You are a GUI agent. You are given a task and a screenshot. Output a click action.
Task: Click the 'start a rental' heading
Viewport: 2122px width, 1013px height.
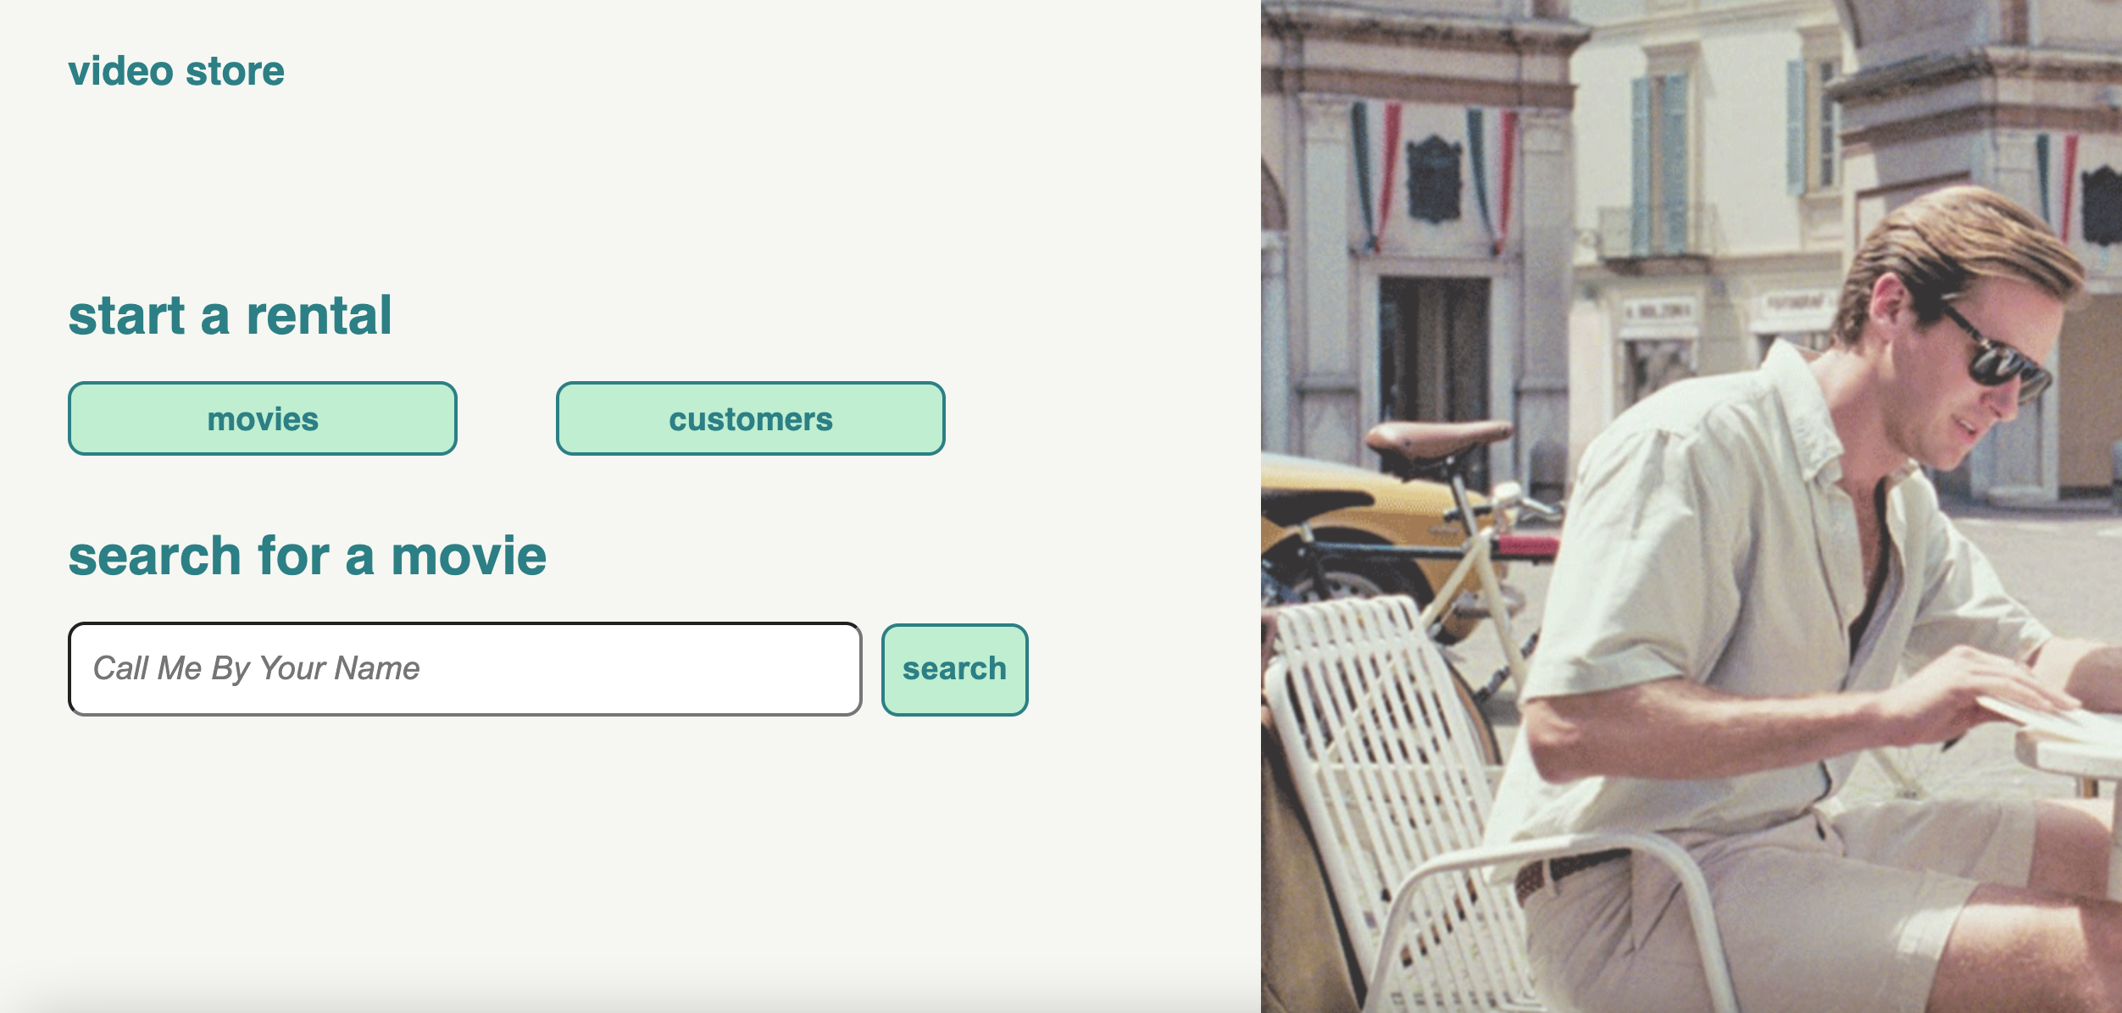[230, 316]
